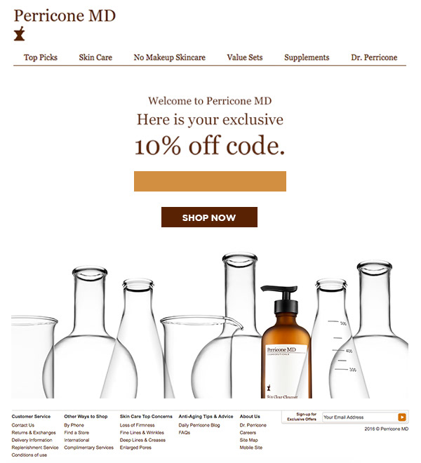Submit email with orange arrow button
The image size is (421, 463).
[402, 417]
